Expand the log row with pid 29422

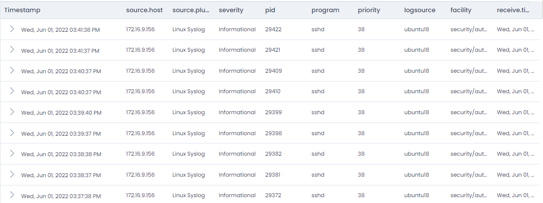coord(12,29)
